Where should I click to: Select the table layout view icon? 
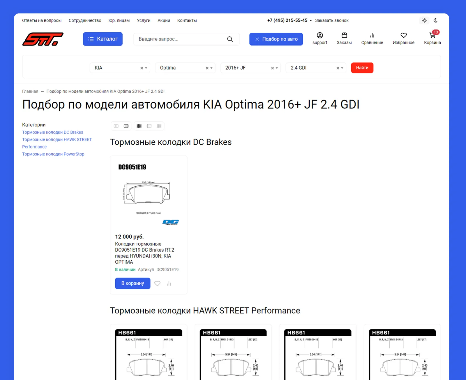pos(159,126)
